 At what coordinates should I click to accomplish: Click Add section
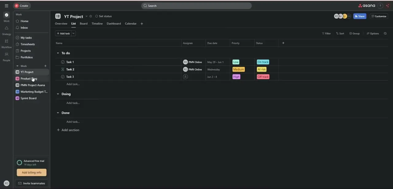tap(68, 130)
